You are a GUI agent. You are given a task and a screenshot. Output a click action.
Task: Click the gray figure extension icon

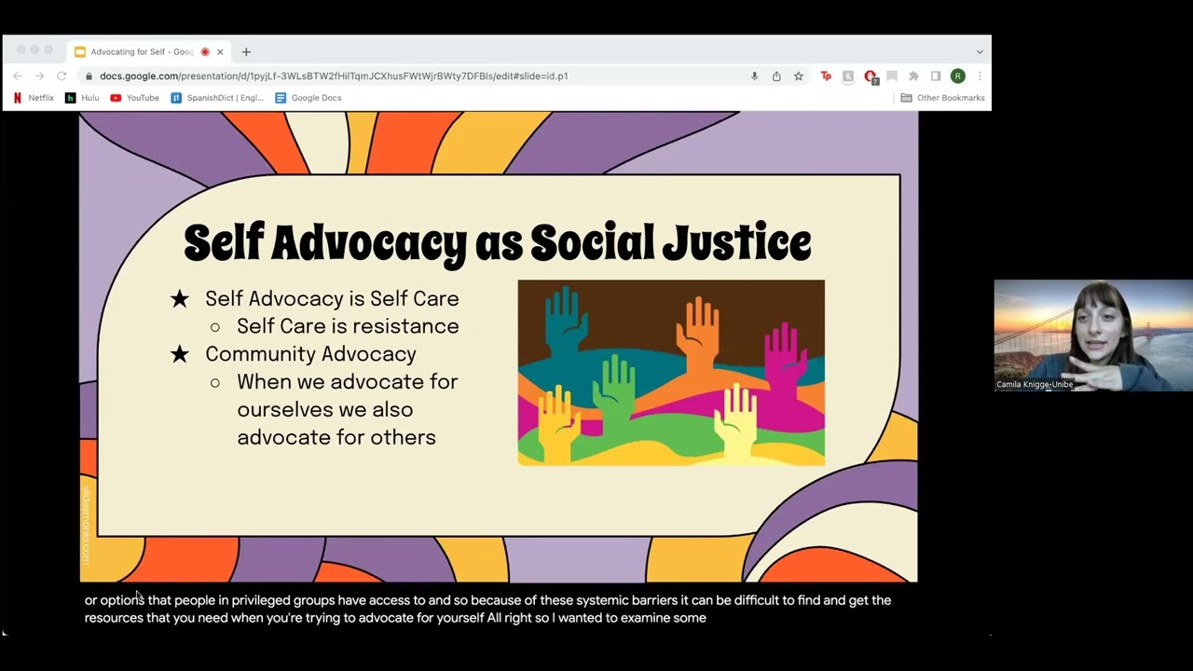pos(847,76)
